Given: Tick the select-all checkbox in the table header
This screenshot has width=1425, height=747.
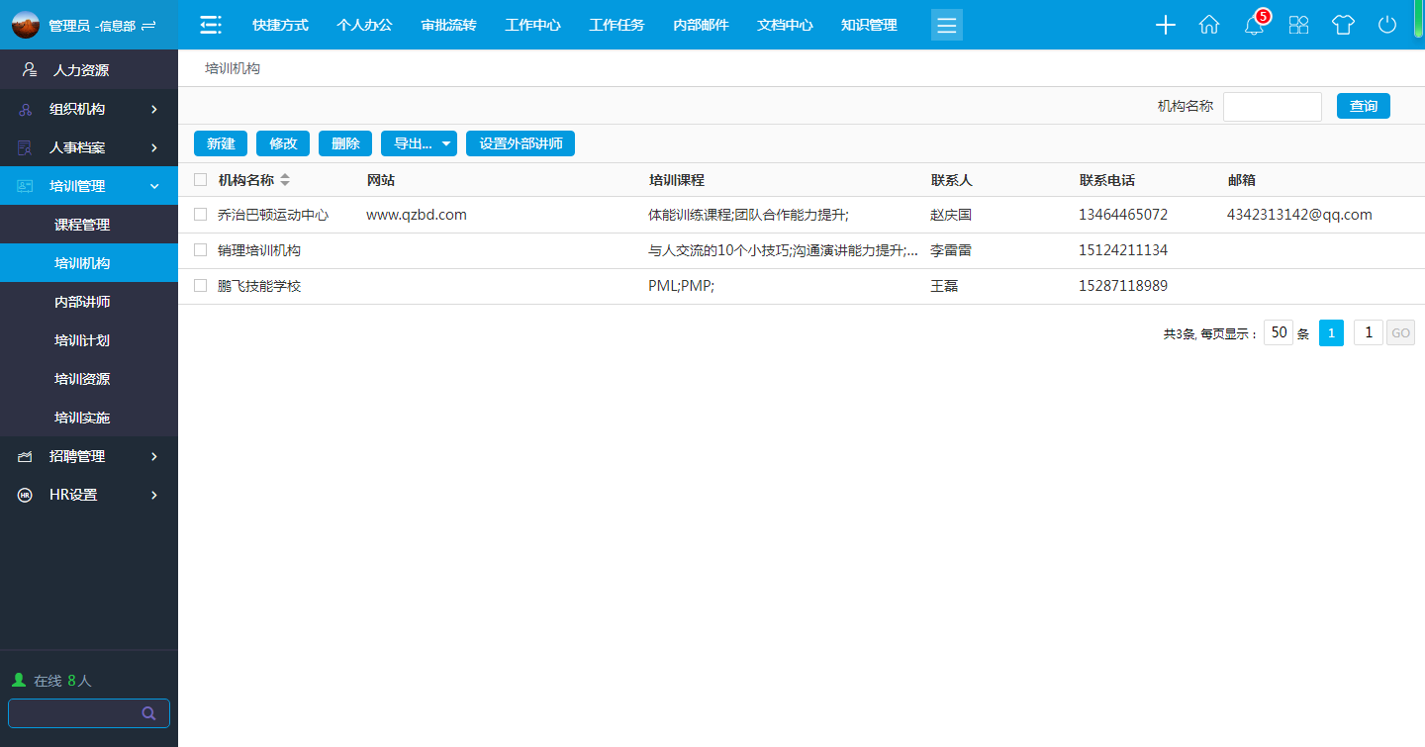Looking at the screenshot, I should point(201,180).
